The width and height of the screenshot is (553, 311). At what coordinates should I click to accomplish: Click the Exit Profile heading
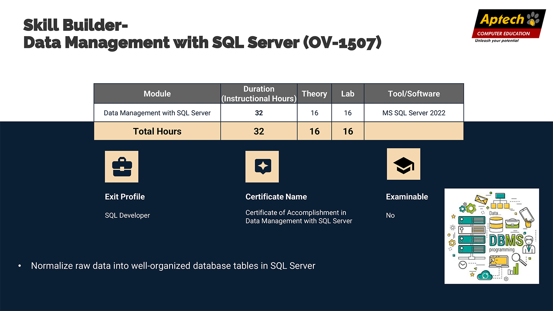coord(125,197)
